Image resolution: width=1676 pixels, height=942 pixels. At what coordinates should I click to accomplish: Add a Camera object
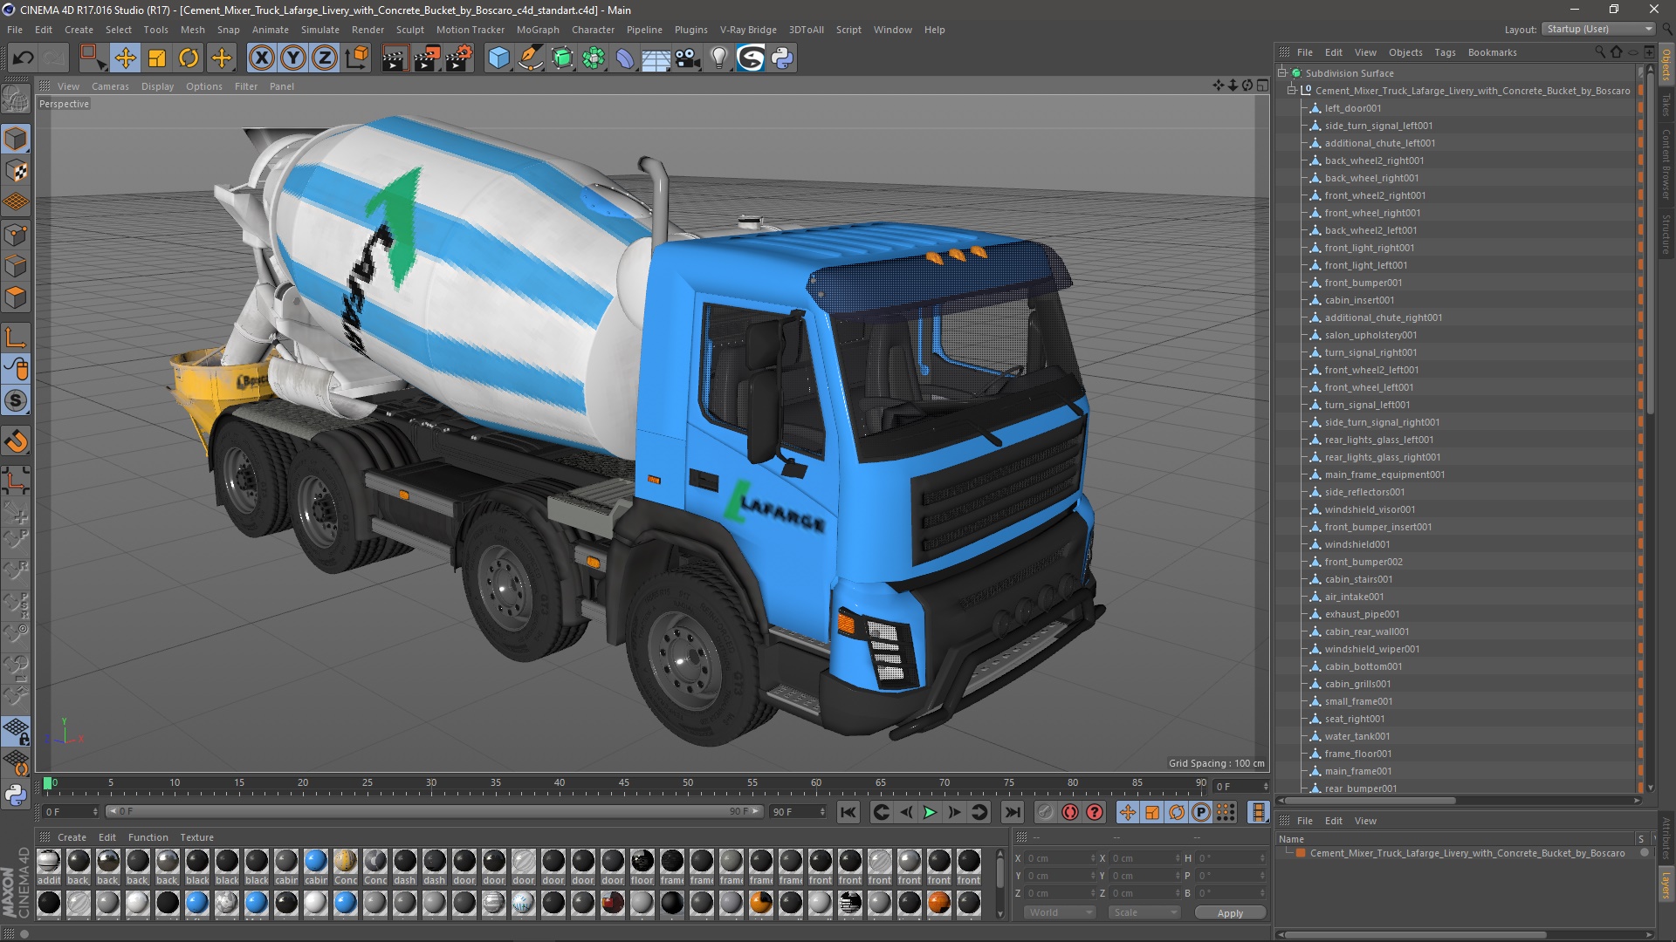(x=688, y=58)
